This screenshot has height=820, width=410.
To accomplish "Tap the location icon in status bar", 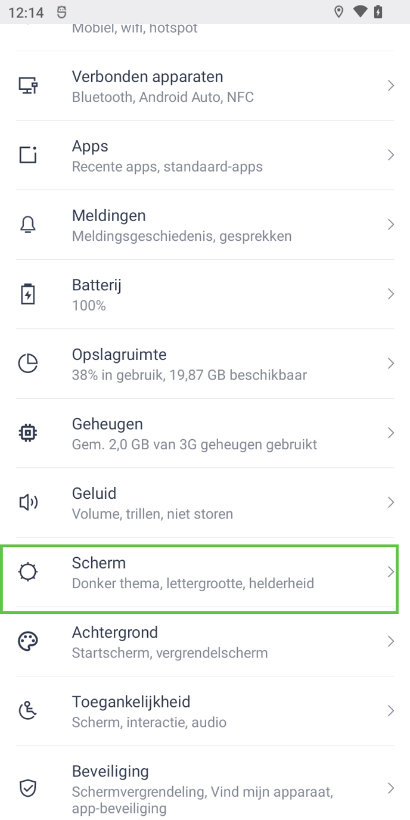I will coord(339,12).
